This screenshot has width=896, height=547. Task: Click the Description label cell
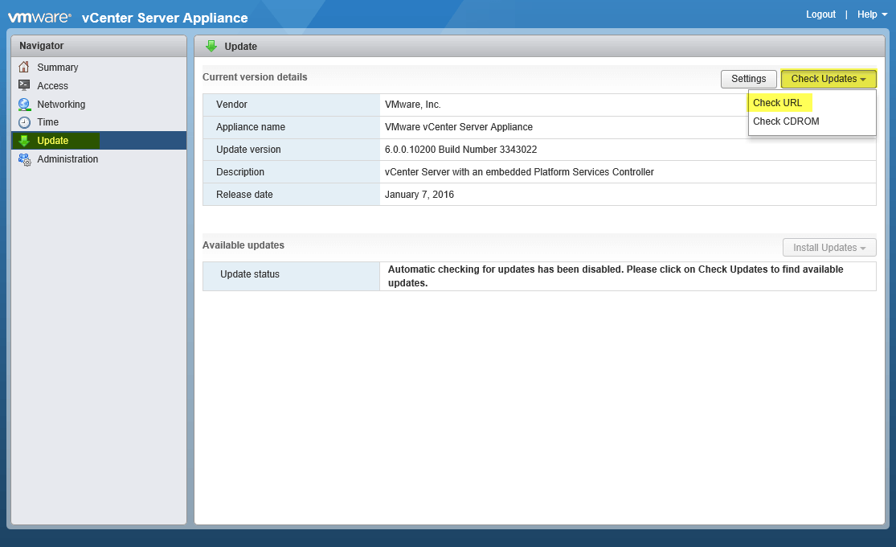click(x=292, y=171)
